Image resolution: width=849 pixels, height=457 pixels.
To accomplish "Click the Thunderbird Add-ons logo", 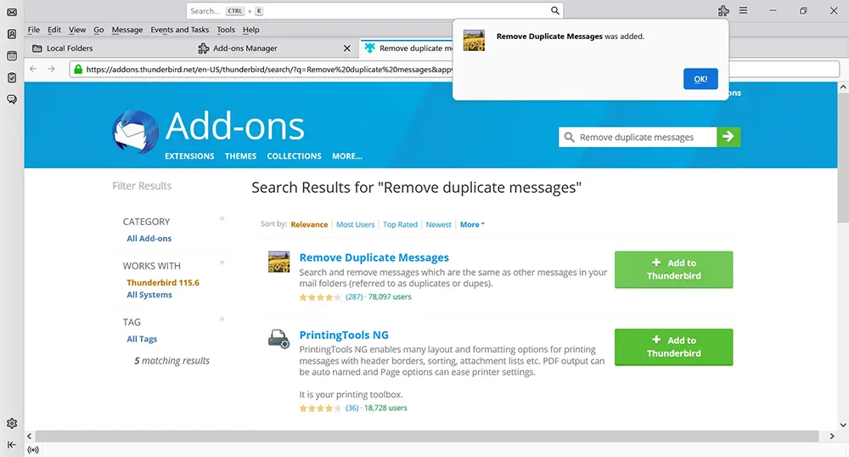I will 135,132.
